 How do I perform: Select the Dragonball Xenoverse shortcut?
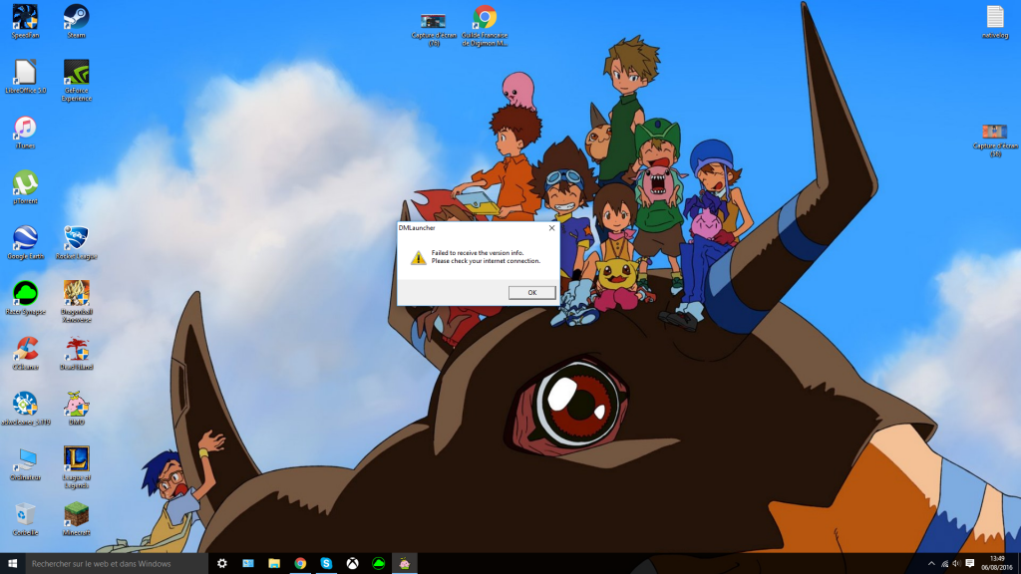click(76, 302)
